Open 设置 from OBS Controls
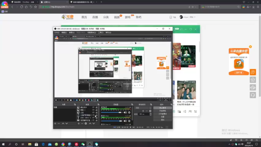 [x=162, y=117]
